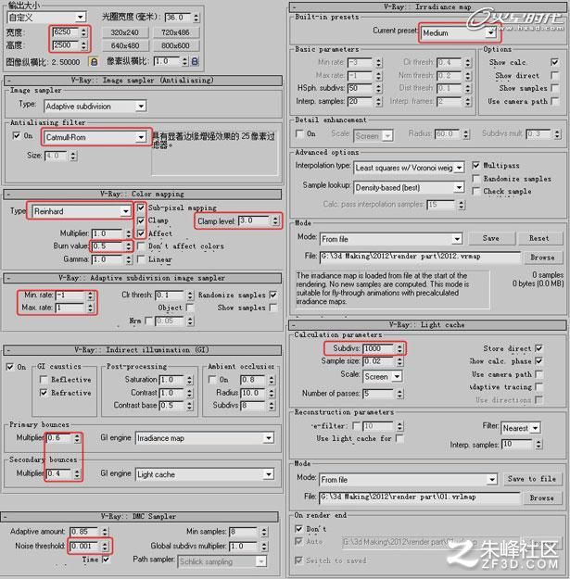This screenshot has width=570, height=579.
Task: Toggle the Don't affect colors checkbox
Action: 140,245
